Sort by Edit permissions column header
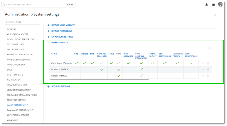The image size is (227, 126). point(165,55)
